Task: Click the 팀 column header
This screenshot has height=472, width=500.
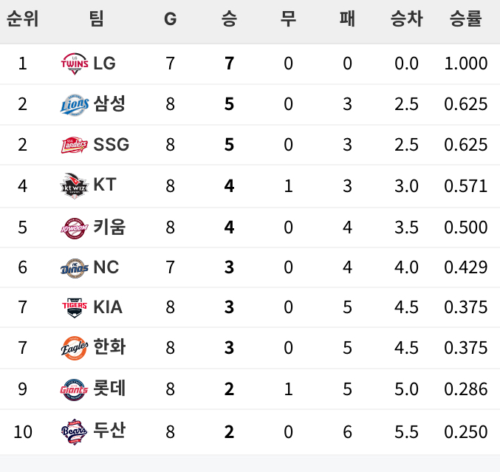Action: point(96,18)
